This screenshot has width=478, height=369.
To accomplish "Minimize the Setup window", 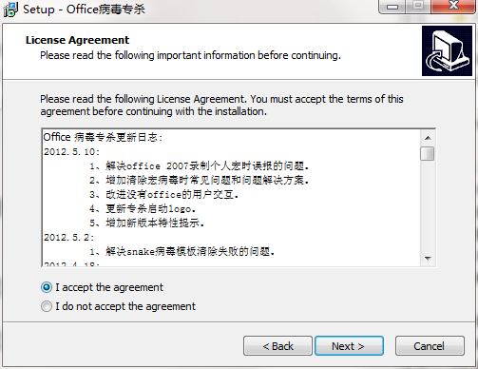I will pyautogui.click(x=392, y=7).
